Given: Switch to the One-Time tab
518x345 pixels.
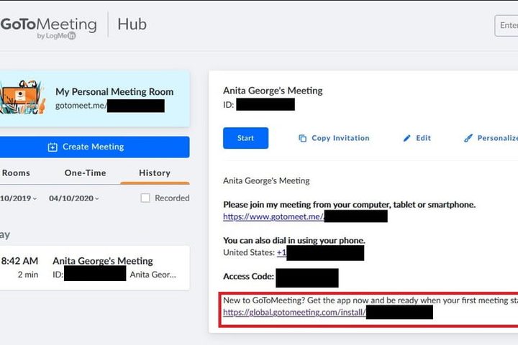Looking at the screenshot, I should click(85, 172).
